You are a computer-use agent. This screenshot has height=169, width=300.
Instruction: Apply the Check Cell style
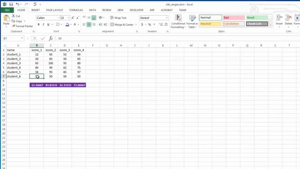(257, 24)
